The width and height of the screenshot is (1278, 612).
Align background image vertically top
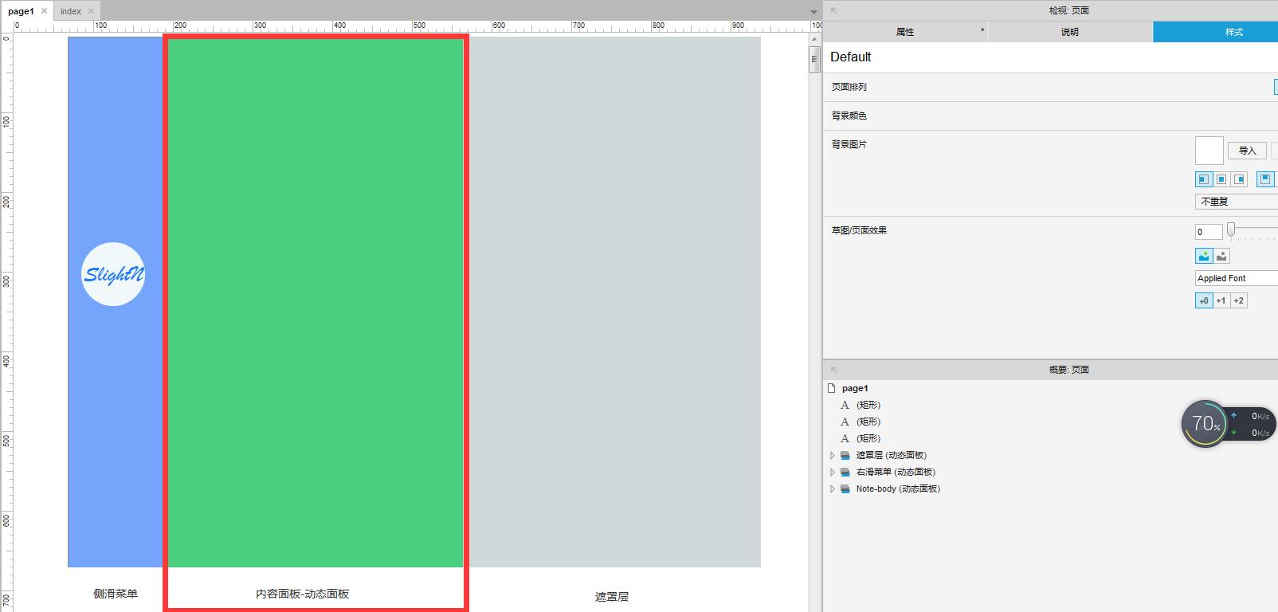pos(1264,179)
